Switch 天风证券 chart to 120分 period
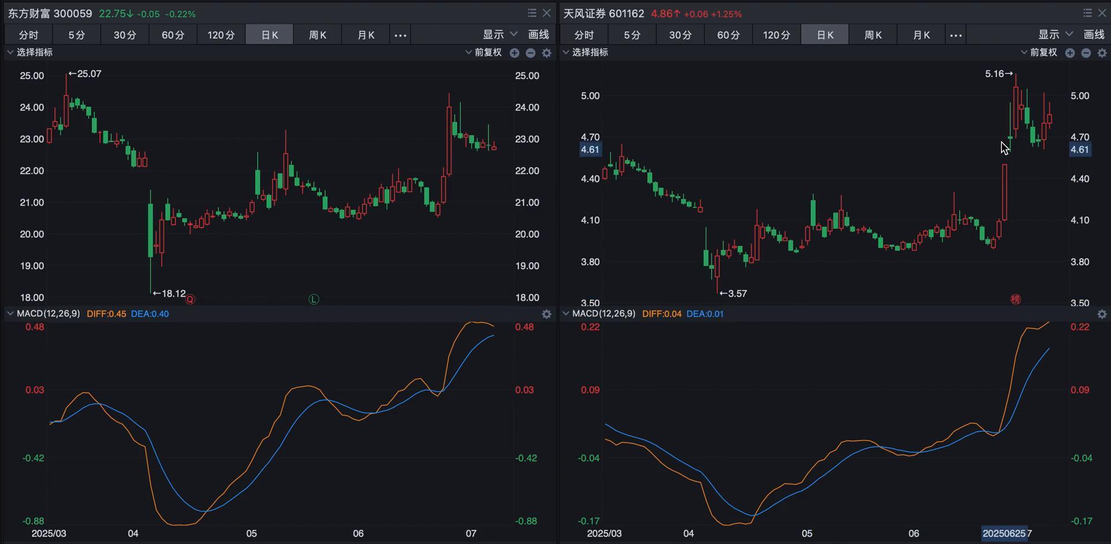The image size is (1111, 544). [777, 35]
